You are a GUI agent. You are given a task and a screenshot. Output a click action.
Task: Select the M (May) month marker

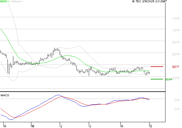pyautogui.click(x=33, y=126)
